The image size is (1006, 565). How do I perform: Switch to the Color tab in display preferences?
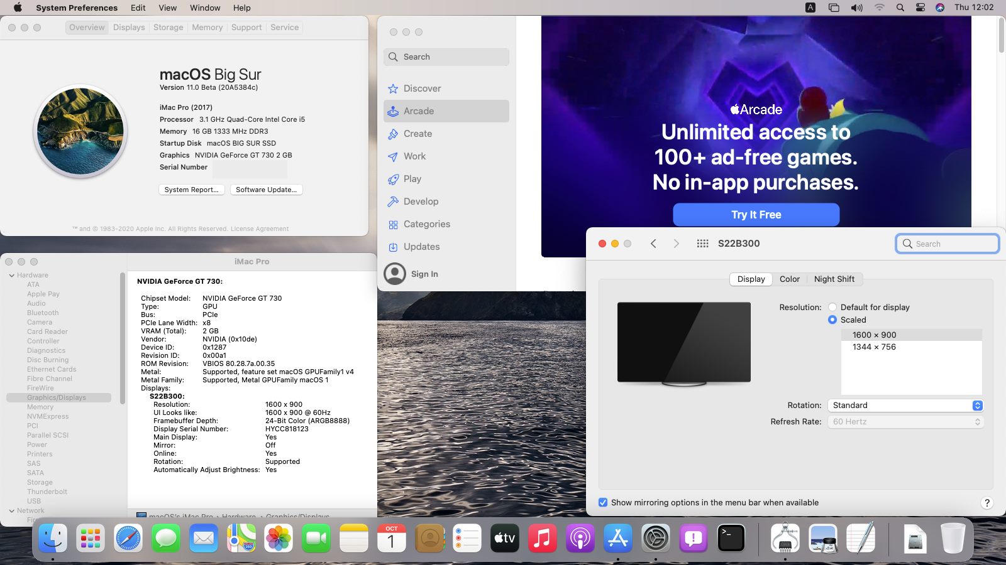(790, 279)
